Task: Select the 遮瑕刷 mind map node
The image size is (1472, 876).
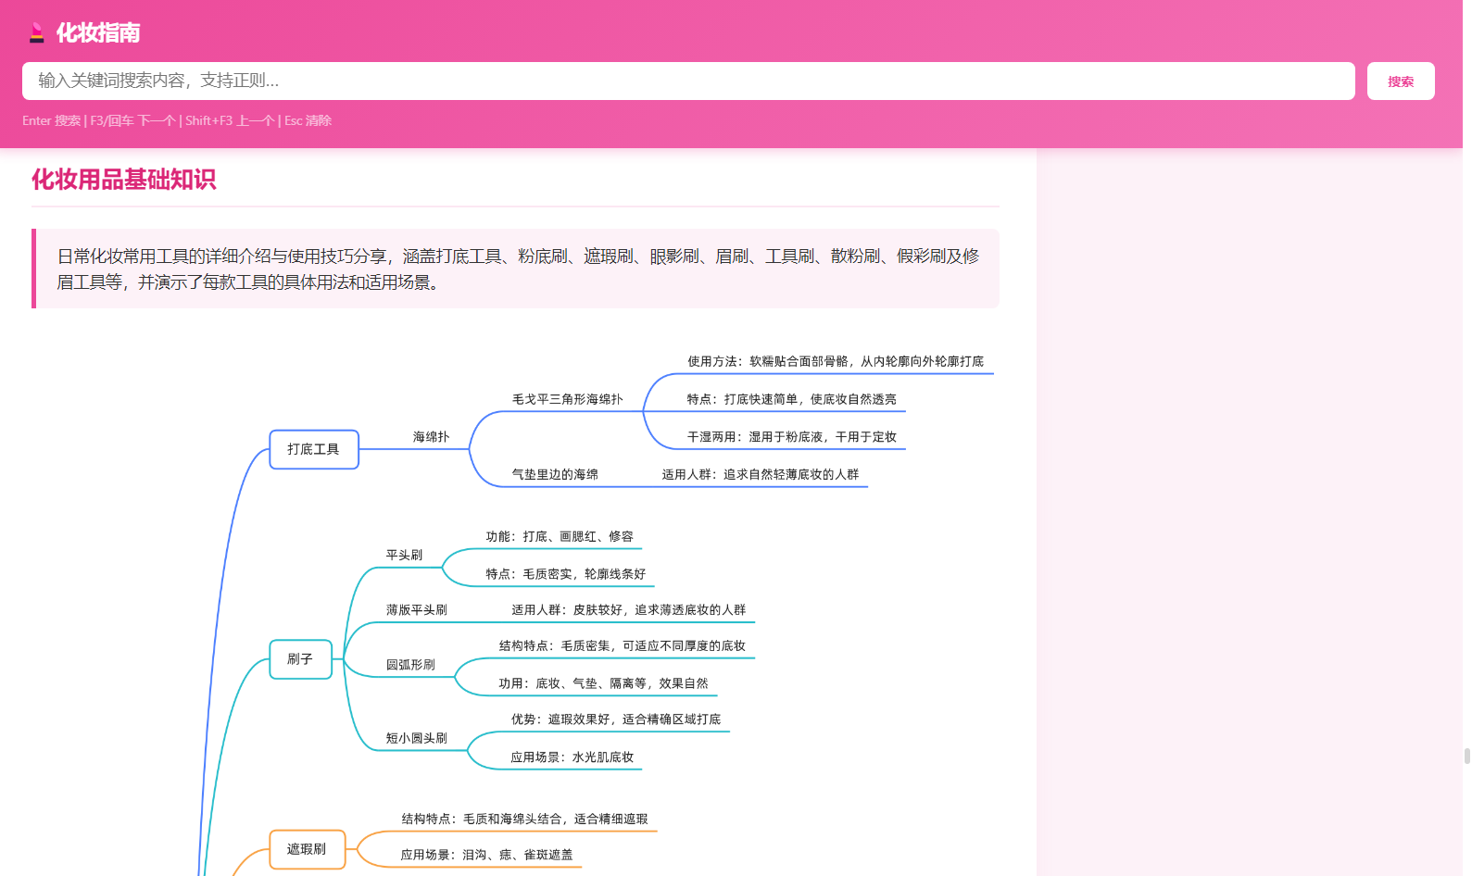Action: point(307,849)
